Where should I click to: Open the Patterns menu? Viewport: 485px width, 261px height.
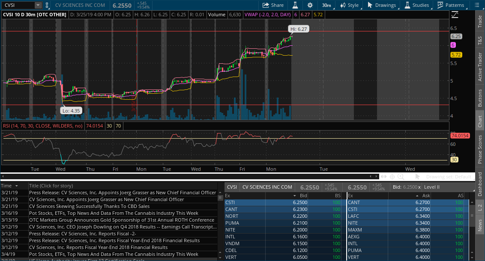[451, 5]
